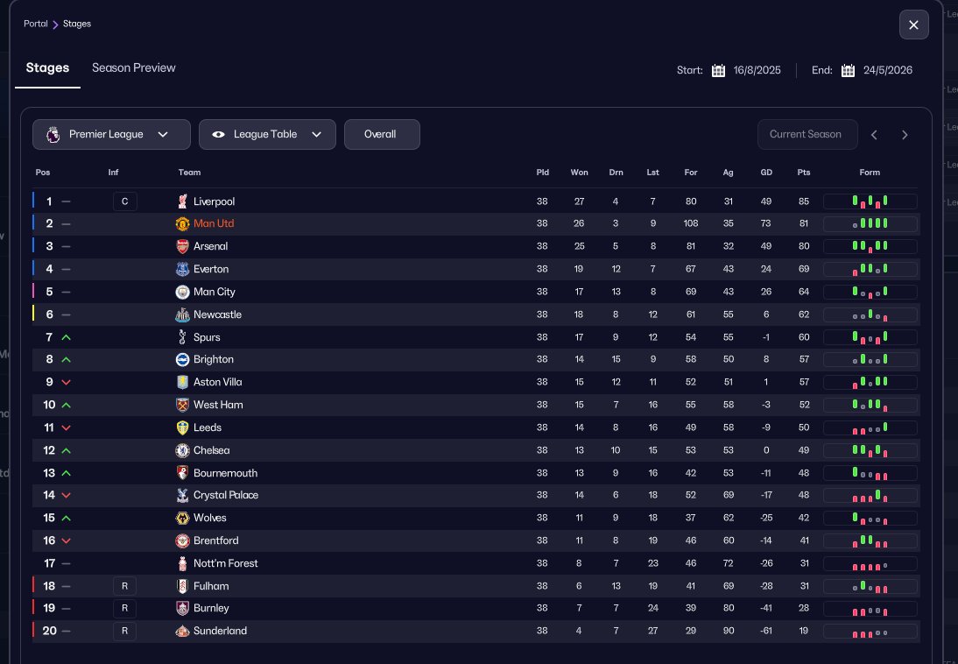The height and width of the screenshot is (664, 958).
Task: Sort the table by the Pts column header
Action: point(804,173)
